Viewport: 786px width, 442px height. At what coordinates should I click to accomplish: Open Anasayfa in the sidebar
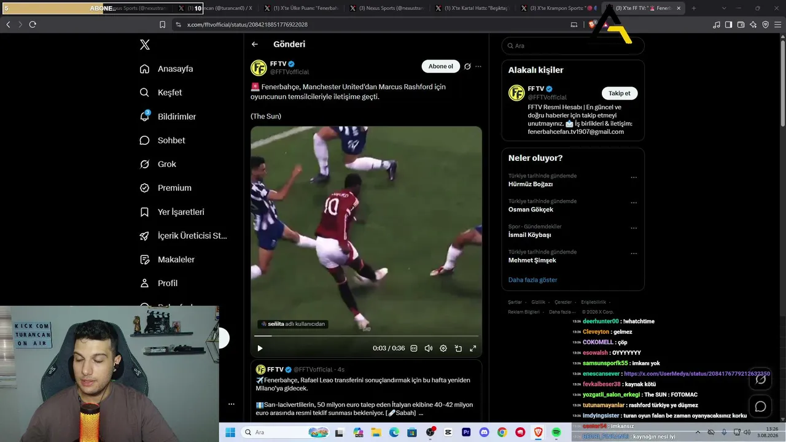tap(166, 69)
